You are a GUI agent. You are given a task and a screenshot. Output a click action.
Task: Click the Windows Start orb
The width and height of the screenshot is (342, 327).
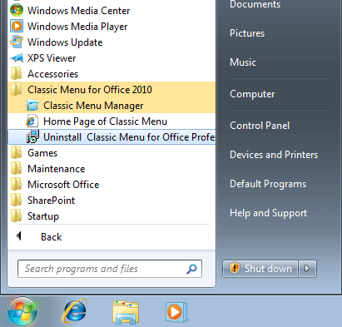click(x=22, y=311)
